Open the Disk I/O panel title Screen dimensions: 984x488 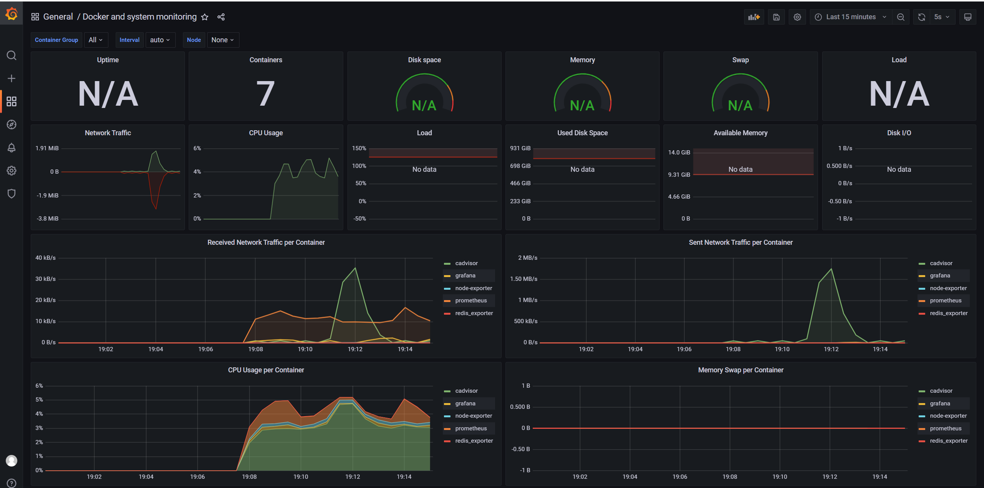coord(899,133)
